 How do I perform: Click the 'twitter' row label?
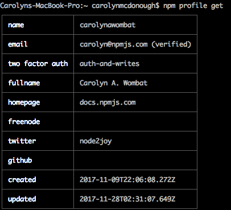[x=22, y=141]
